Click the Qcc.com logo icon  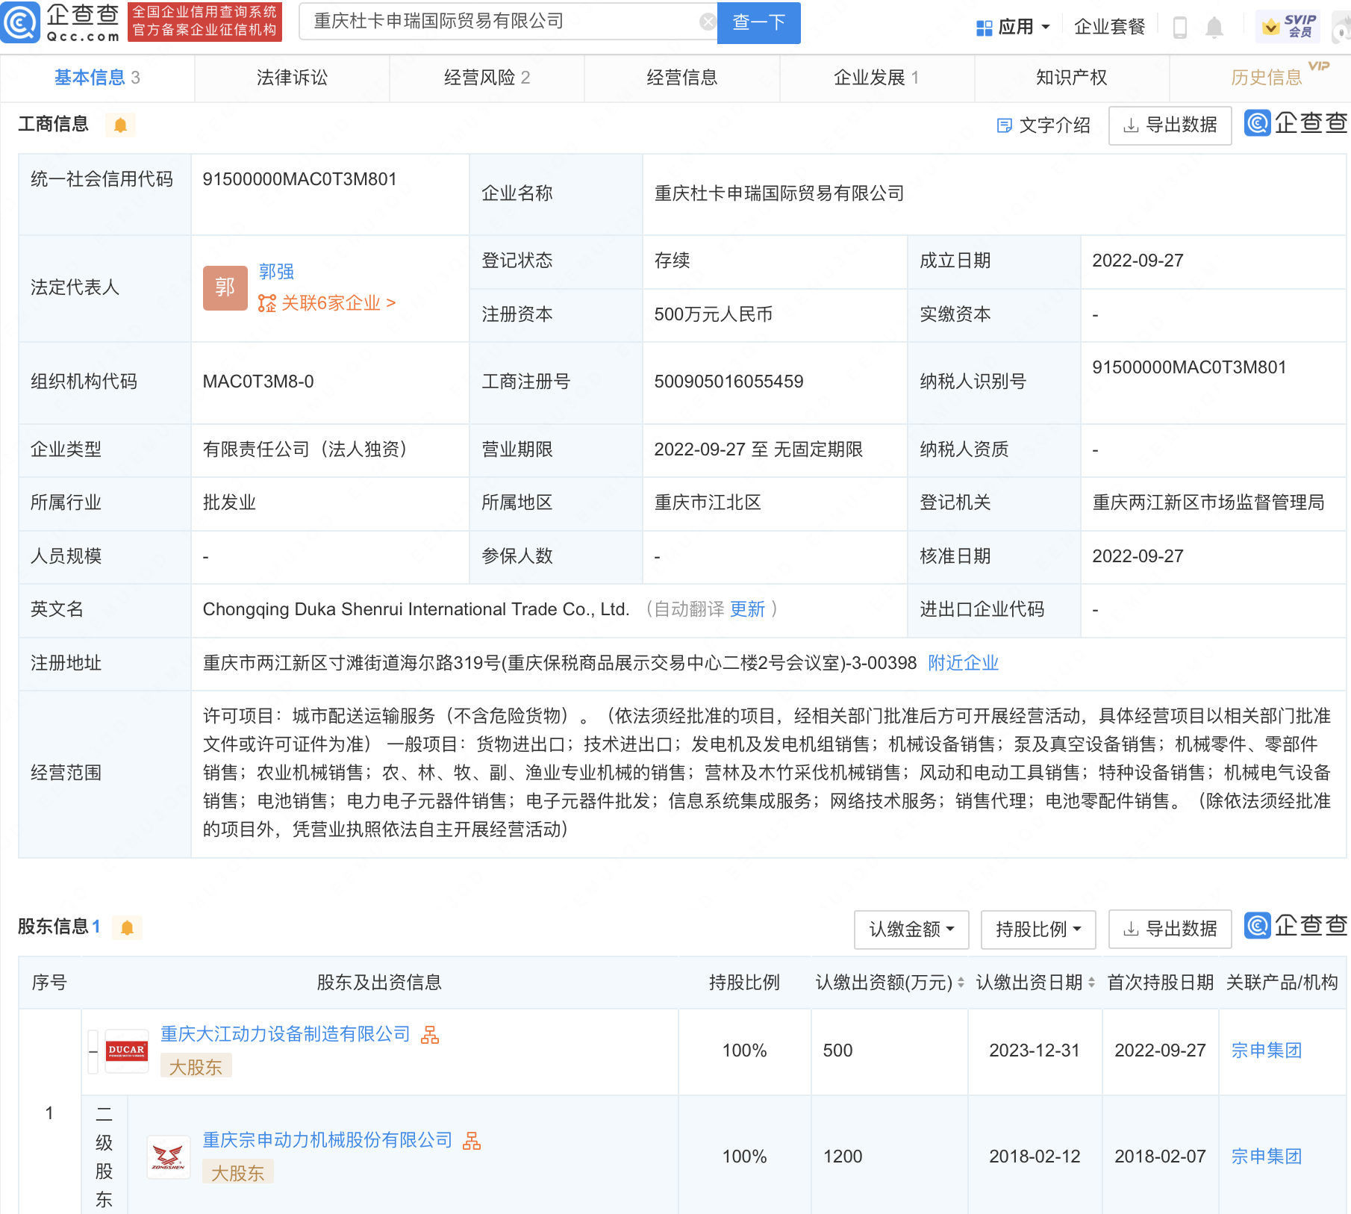pyautogui.click(x=20, y=22)
